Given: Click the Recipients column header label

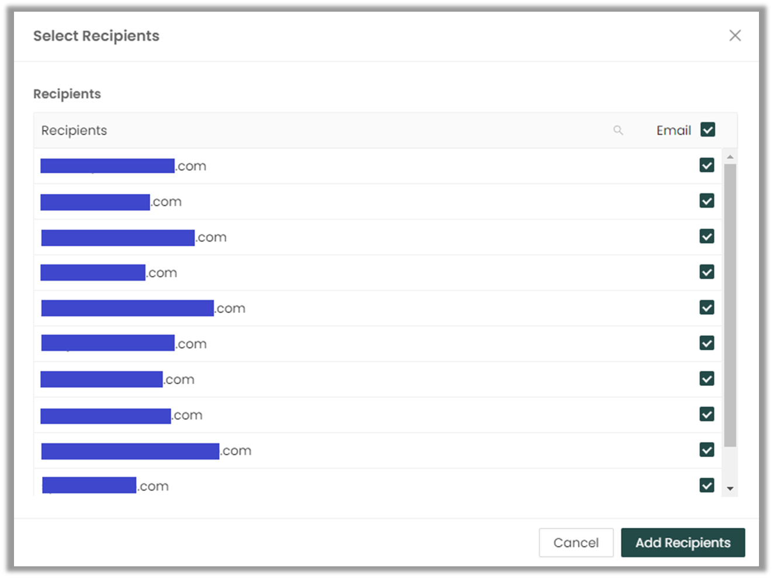Looking at the screenshot, I should click(x=74, y=131).
